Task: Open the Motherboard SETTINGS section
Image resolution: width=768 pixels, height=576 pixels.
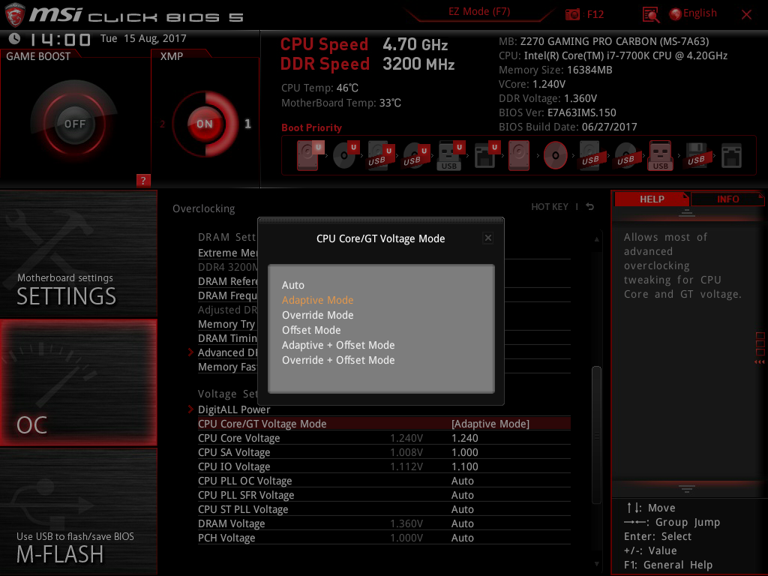Action: tap(78, 253)
